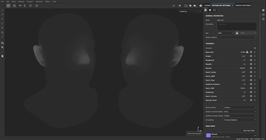
Task: Click the texture settings panel vertical scrollbar
Action: tap(260, 46)
